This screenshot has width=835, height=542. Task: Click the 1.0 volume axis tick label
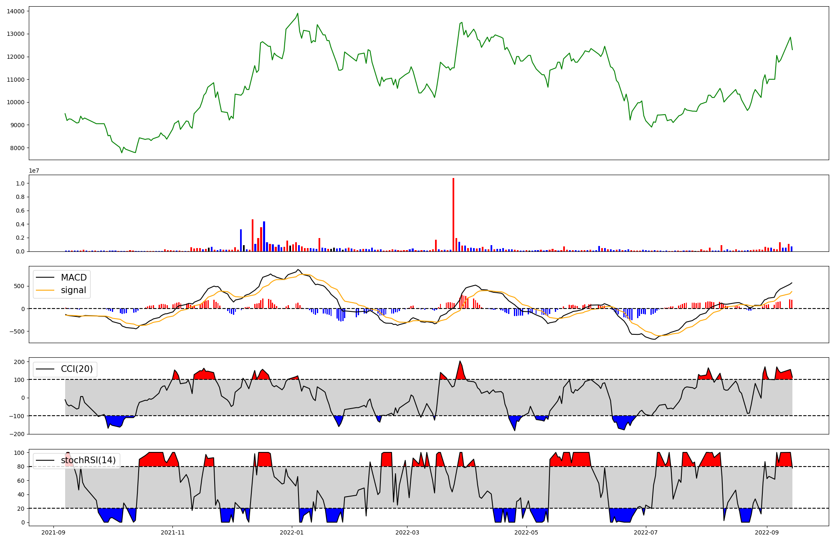click(x=20, y=183)
